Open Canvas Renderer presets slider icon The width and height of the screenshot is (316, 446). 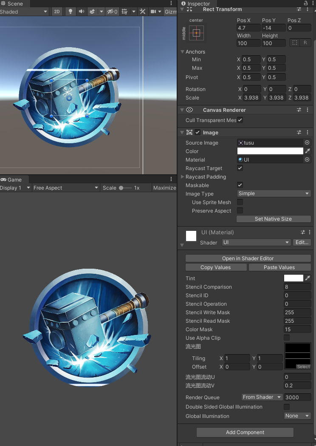(299, 110)
